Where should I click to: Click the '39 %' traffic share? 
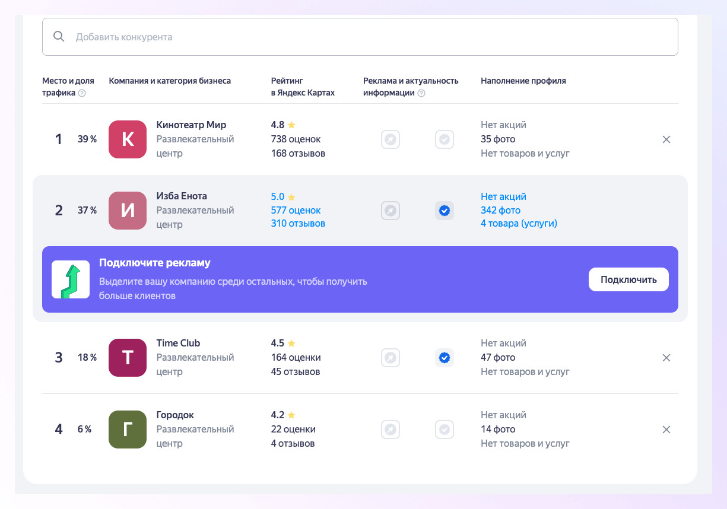(87, 139)
